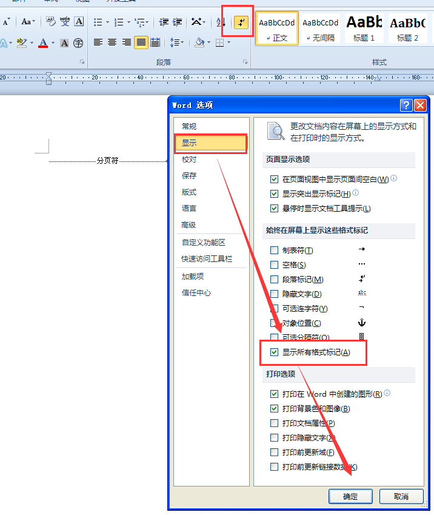This screenshot has height=515, width=434.
Task: Open the highlight color dropdown arrow
Action: coord(32,43)
